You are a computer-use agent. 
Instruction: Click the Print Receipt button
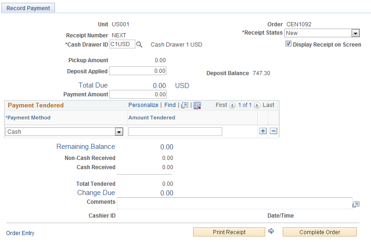[229, 232]
